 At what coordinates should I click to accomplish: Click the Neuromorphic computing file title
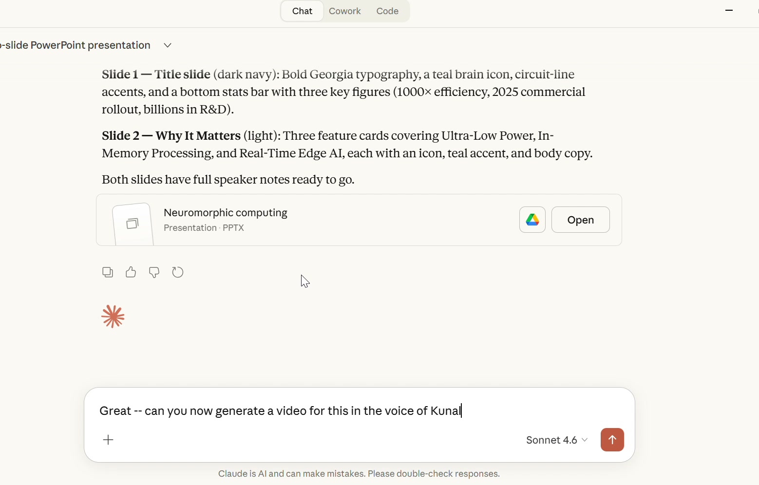click(x=225, y=213)
